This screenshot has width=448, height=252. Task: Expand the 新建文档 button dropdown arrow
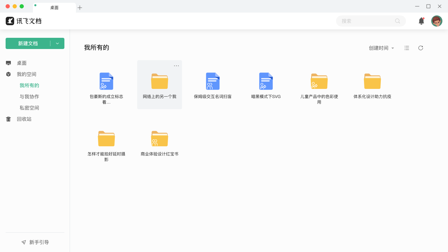click(x=57, y=43)
